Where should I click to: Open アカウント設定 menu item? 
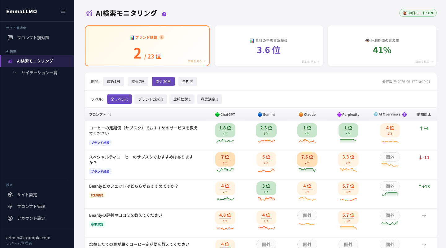[37, 218]
